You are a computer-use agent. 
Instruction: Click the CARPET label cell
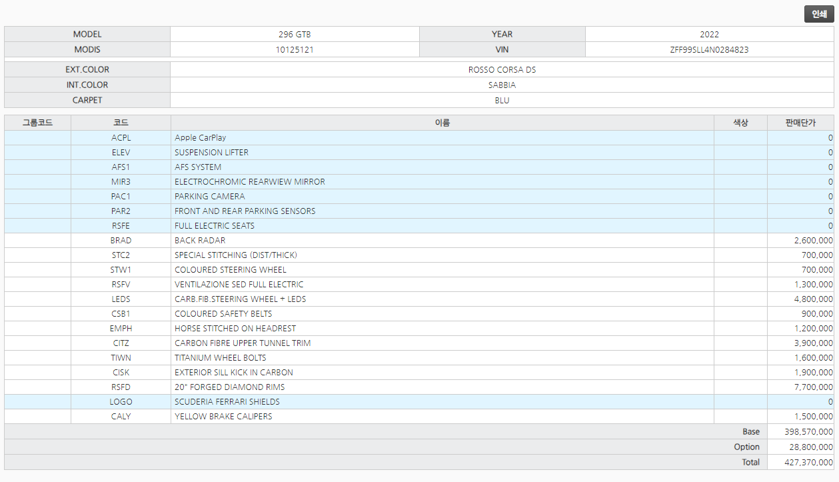coord(87,100)
